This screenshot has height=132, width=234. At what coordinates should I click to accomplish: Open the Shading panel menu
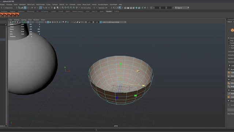(x=17, y=20)
